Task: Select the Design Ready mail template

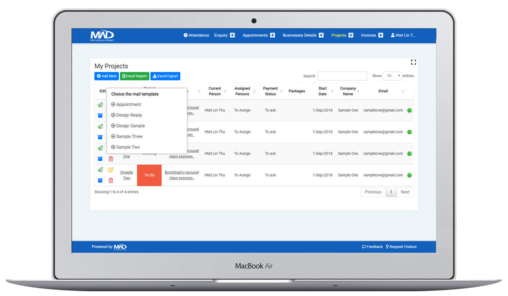Action: tap(129, 115)
